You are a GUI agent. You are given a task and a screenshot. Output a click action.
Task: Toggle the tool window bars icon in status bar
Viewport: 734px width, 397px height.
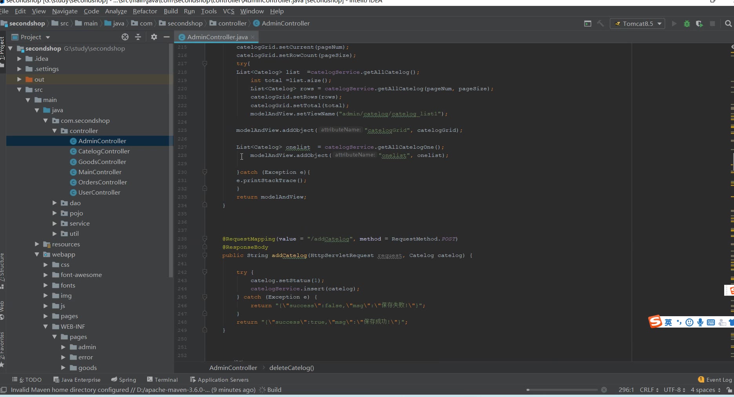pos(4,390)
